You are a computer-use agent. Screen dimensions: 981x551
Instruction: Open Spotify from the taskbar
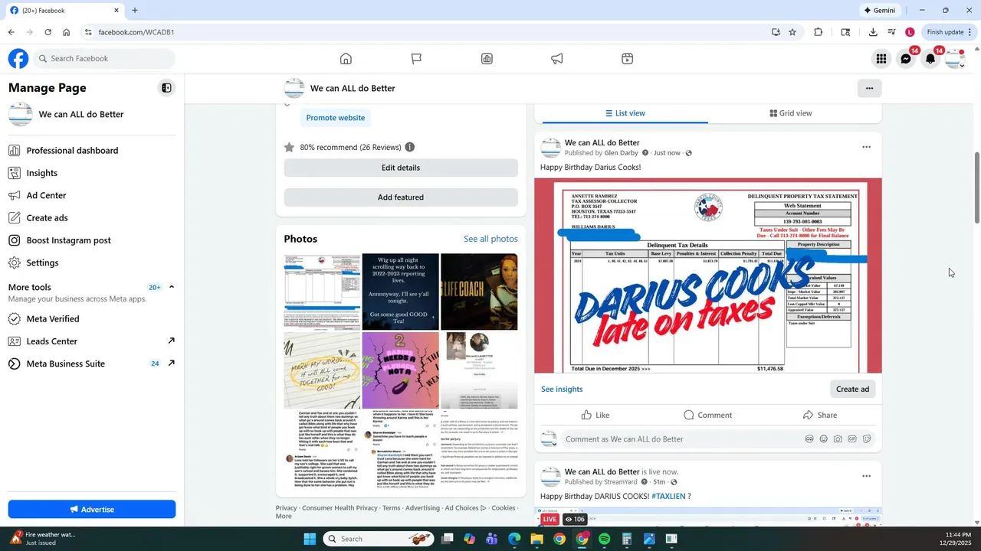[x=604, y=539]
